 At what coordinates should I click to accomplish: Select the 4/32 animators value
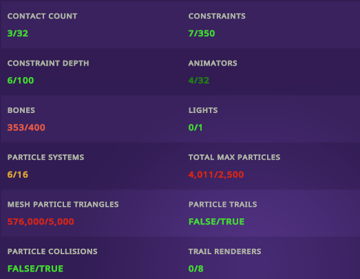click(199, 81)
